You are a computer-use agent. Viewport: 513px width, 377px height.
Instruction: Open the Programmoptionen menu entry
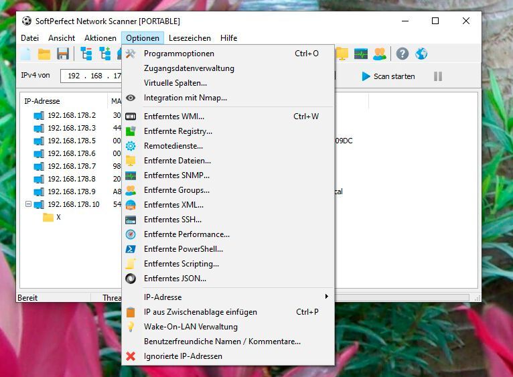coord(179,54)
